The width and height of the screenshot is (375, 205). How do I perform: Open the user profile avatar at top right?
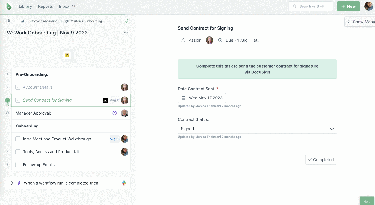369,6
